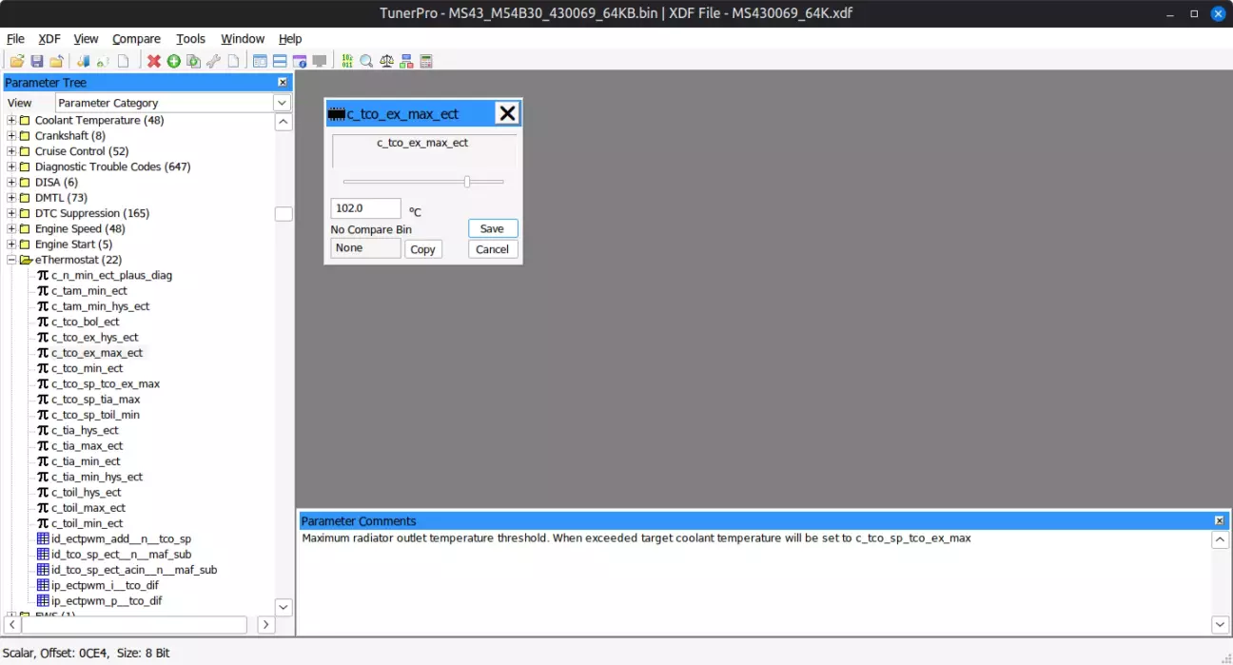
Task: Click the wrench edit icon in toolbar
Action: point(213,62)
